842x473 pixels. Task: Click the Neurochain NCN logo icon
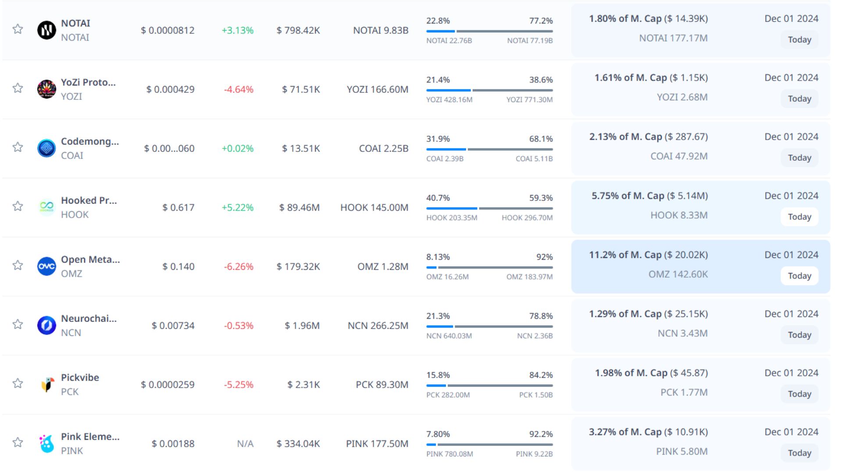coord(46,325)
